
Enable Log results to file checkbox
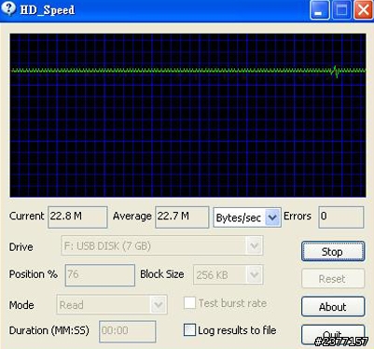tap(189, 330)
